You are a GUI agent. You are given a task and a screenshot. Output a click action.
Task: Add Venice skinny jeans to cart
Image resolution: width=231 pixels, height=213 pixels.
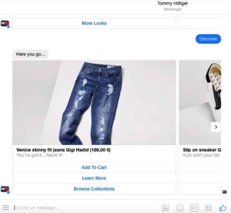coord(94,167)
